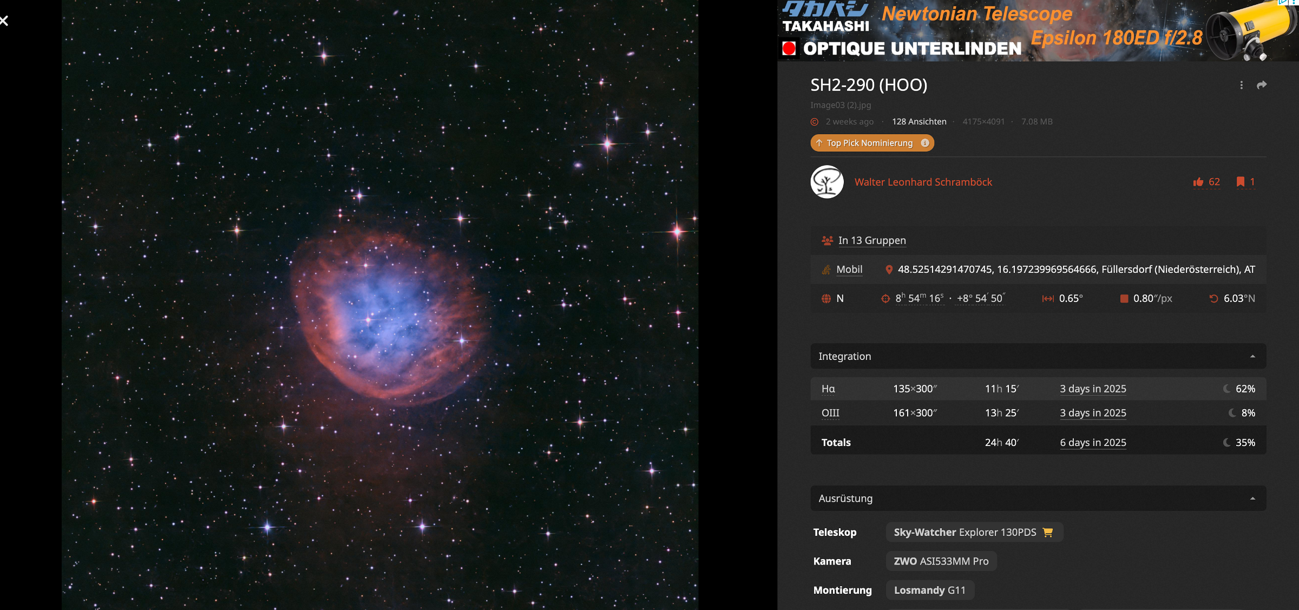Click the Top Pick Nominierung info icon
The image size is (1299, 610).
tap(925, 143)
